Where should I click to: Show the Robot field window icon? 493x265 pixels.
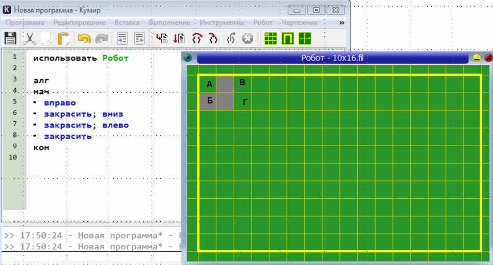270,38
